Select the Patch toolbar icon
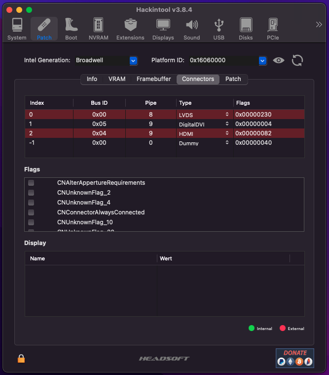Image resolution: width=329 pixels, height=375 pixels. tap(44, 29)
